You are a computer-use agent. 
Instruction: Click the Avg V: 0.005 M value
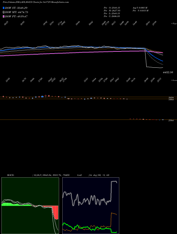(x=140, y=7)
